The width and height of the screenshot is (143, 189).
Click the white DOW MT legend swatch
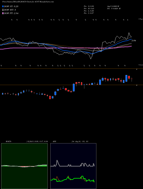point(3,10)
